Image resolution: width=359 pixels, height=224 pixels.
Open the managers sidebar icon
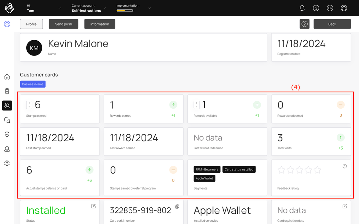(7, 149)
